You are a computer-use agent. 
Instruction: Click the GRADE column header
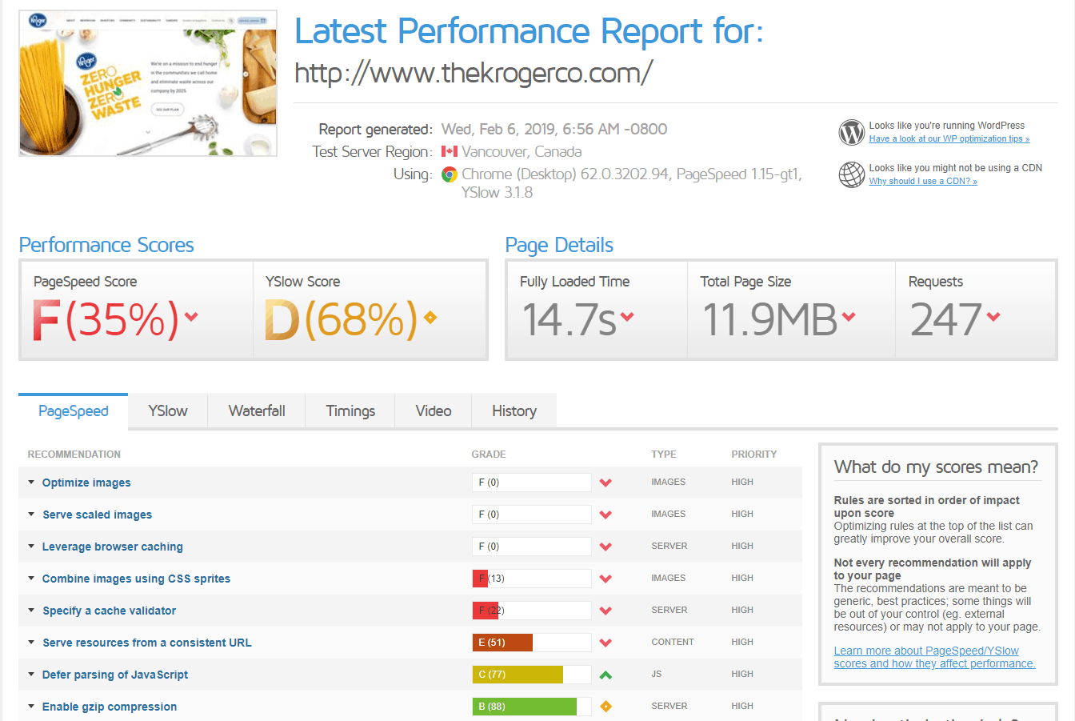pyautogui.click(x=489, y=455)
